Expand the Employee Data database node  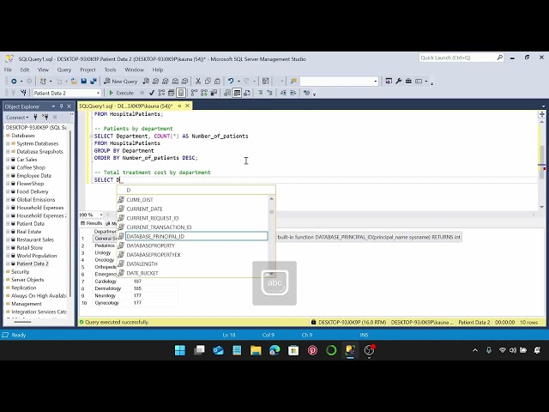[x=8, y=175]
